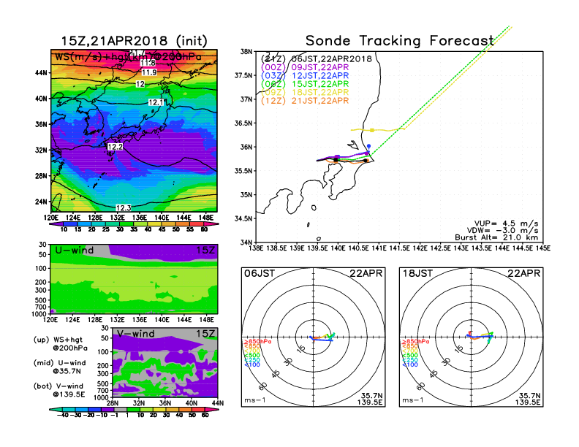The height and width of the screenshot is (447, 579).
Task: Click "22APR" in the 06JST hodograph
Action: point(366,273)
